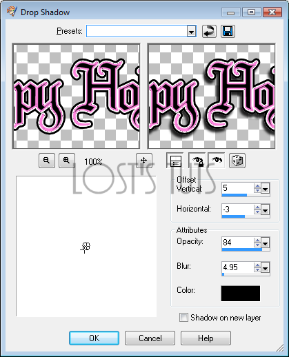
Task: Click the shadow offset crosshair handle
Action: coord(86,247)
